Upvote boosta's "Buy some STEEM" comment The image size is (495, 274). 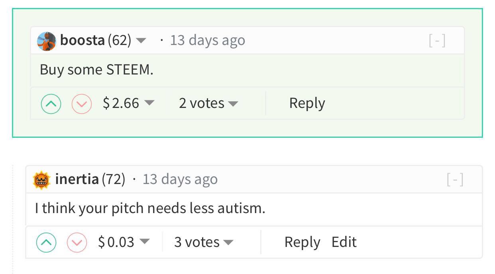tap(51, 104)
